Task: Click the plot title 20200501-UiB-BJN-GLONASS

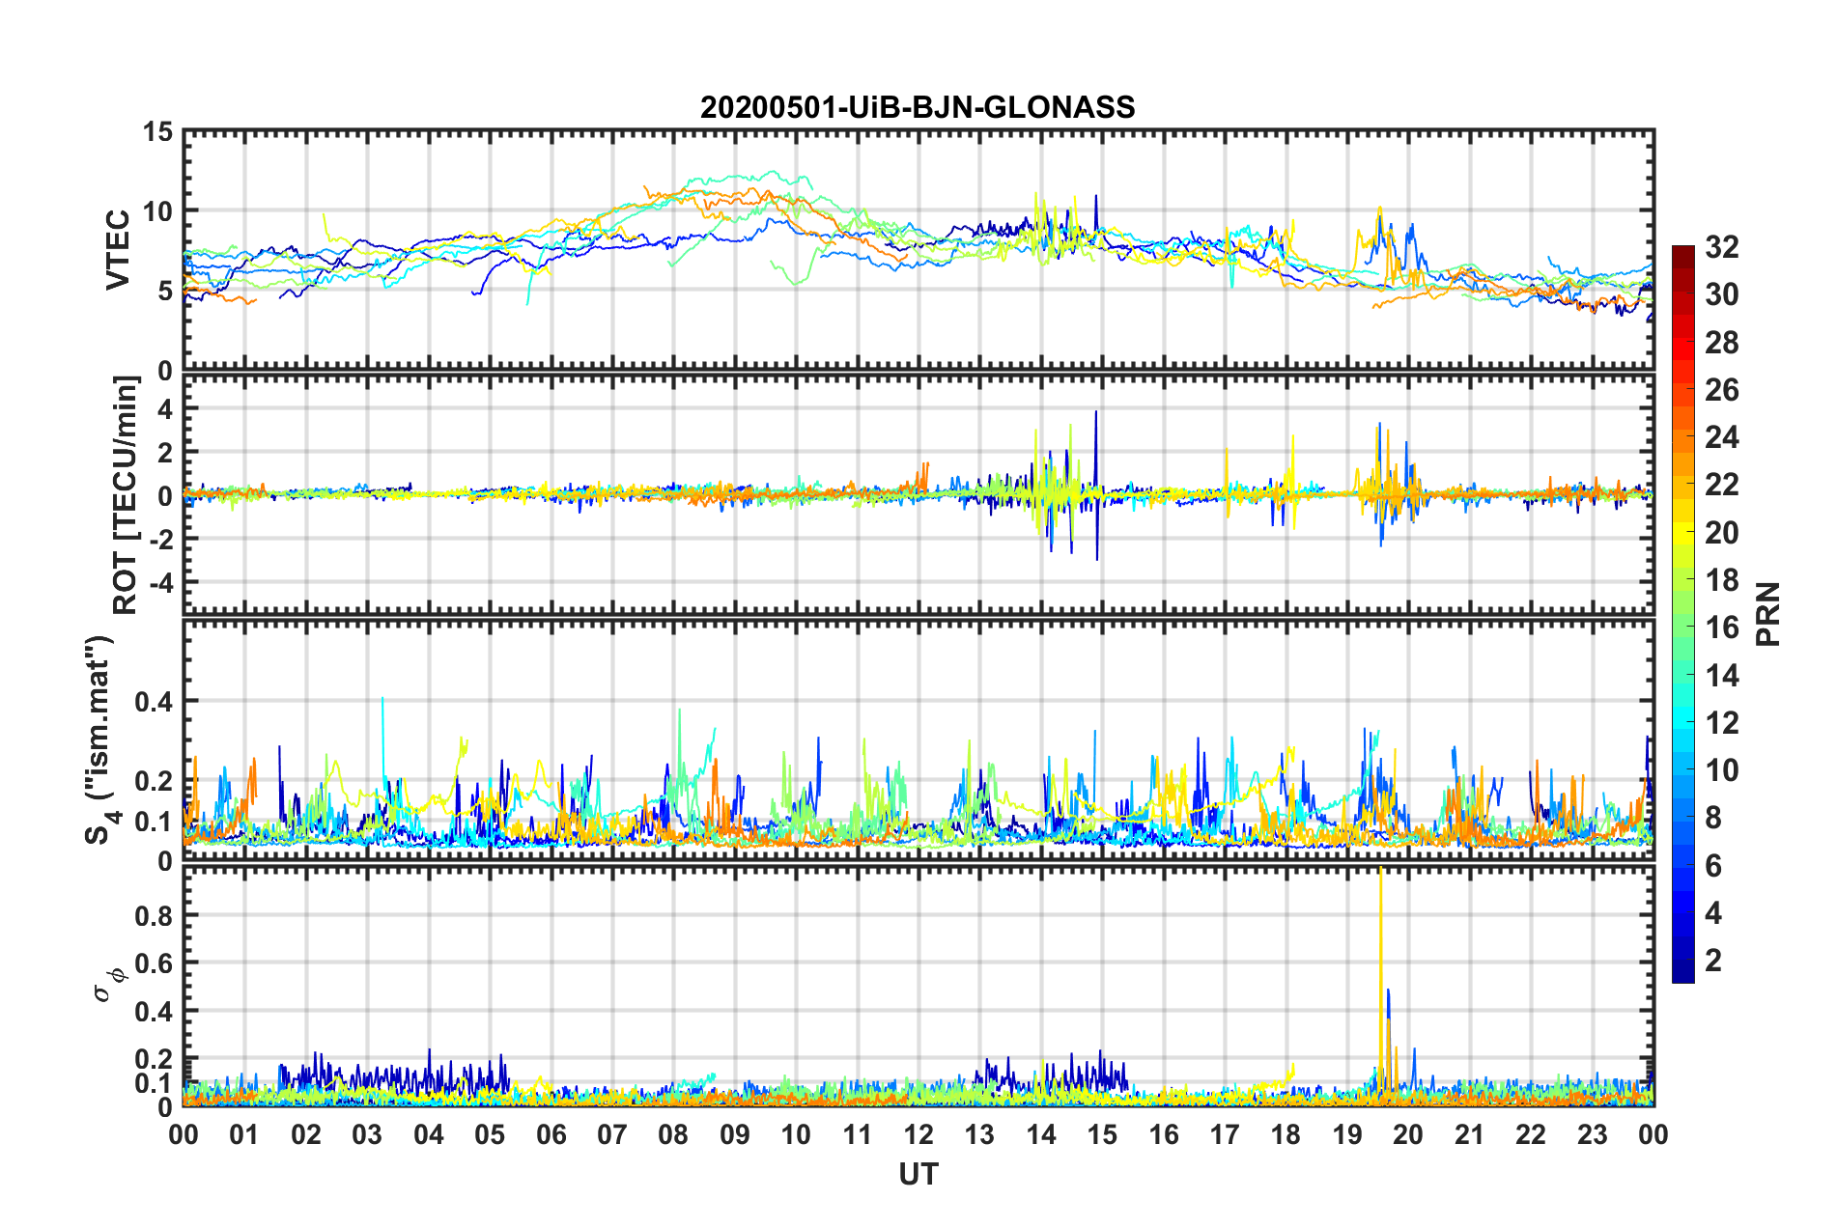Action: click(918, 107)
